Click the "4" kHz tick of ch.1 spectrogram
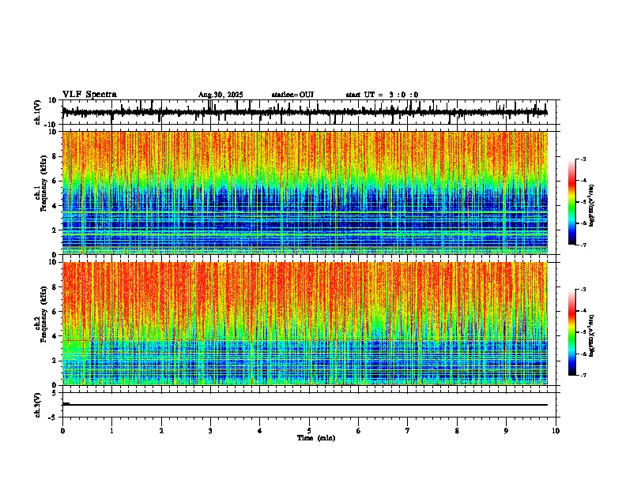This screenshot has height=483, width=626. point(55,206)
